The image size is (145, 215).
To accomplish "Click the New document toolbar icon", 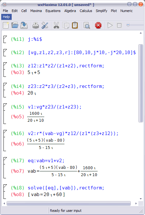I will 6,25.
